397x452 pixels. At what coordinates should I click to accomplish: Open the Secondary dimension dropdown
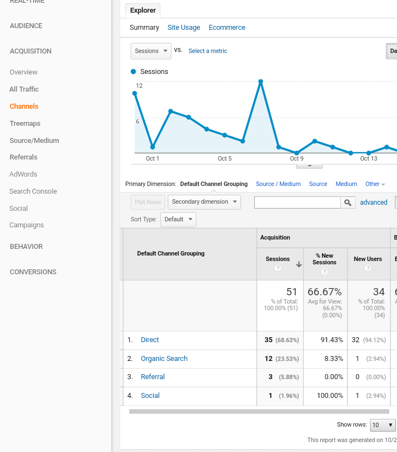pyautogui.click(x=204, y=202)
